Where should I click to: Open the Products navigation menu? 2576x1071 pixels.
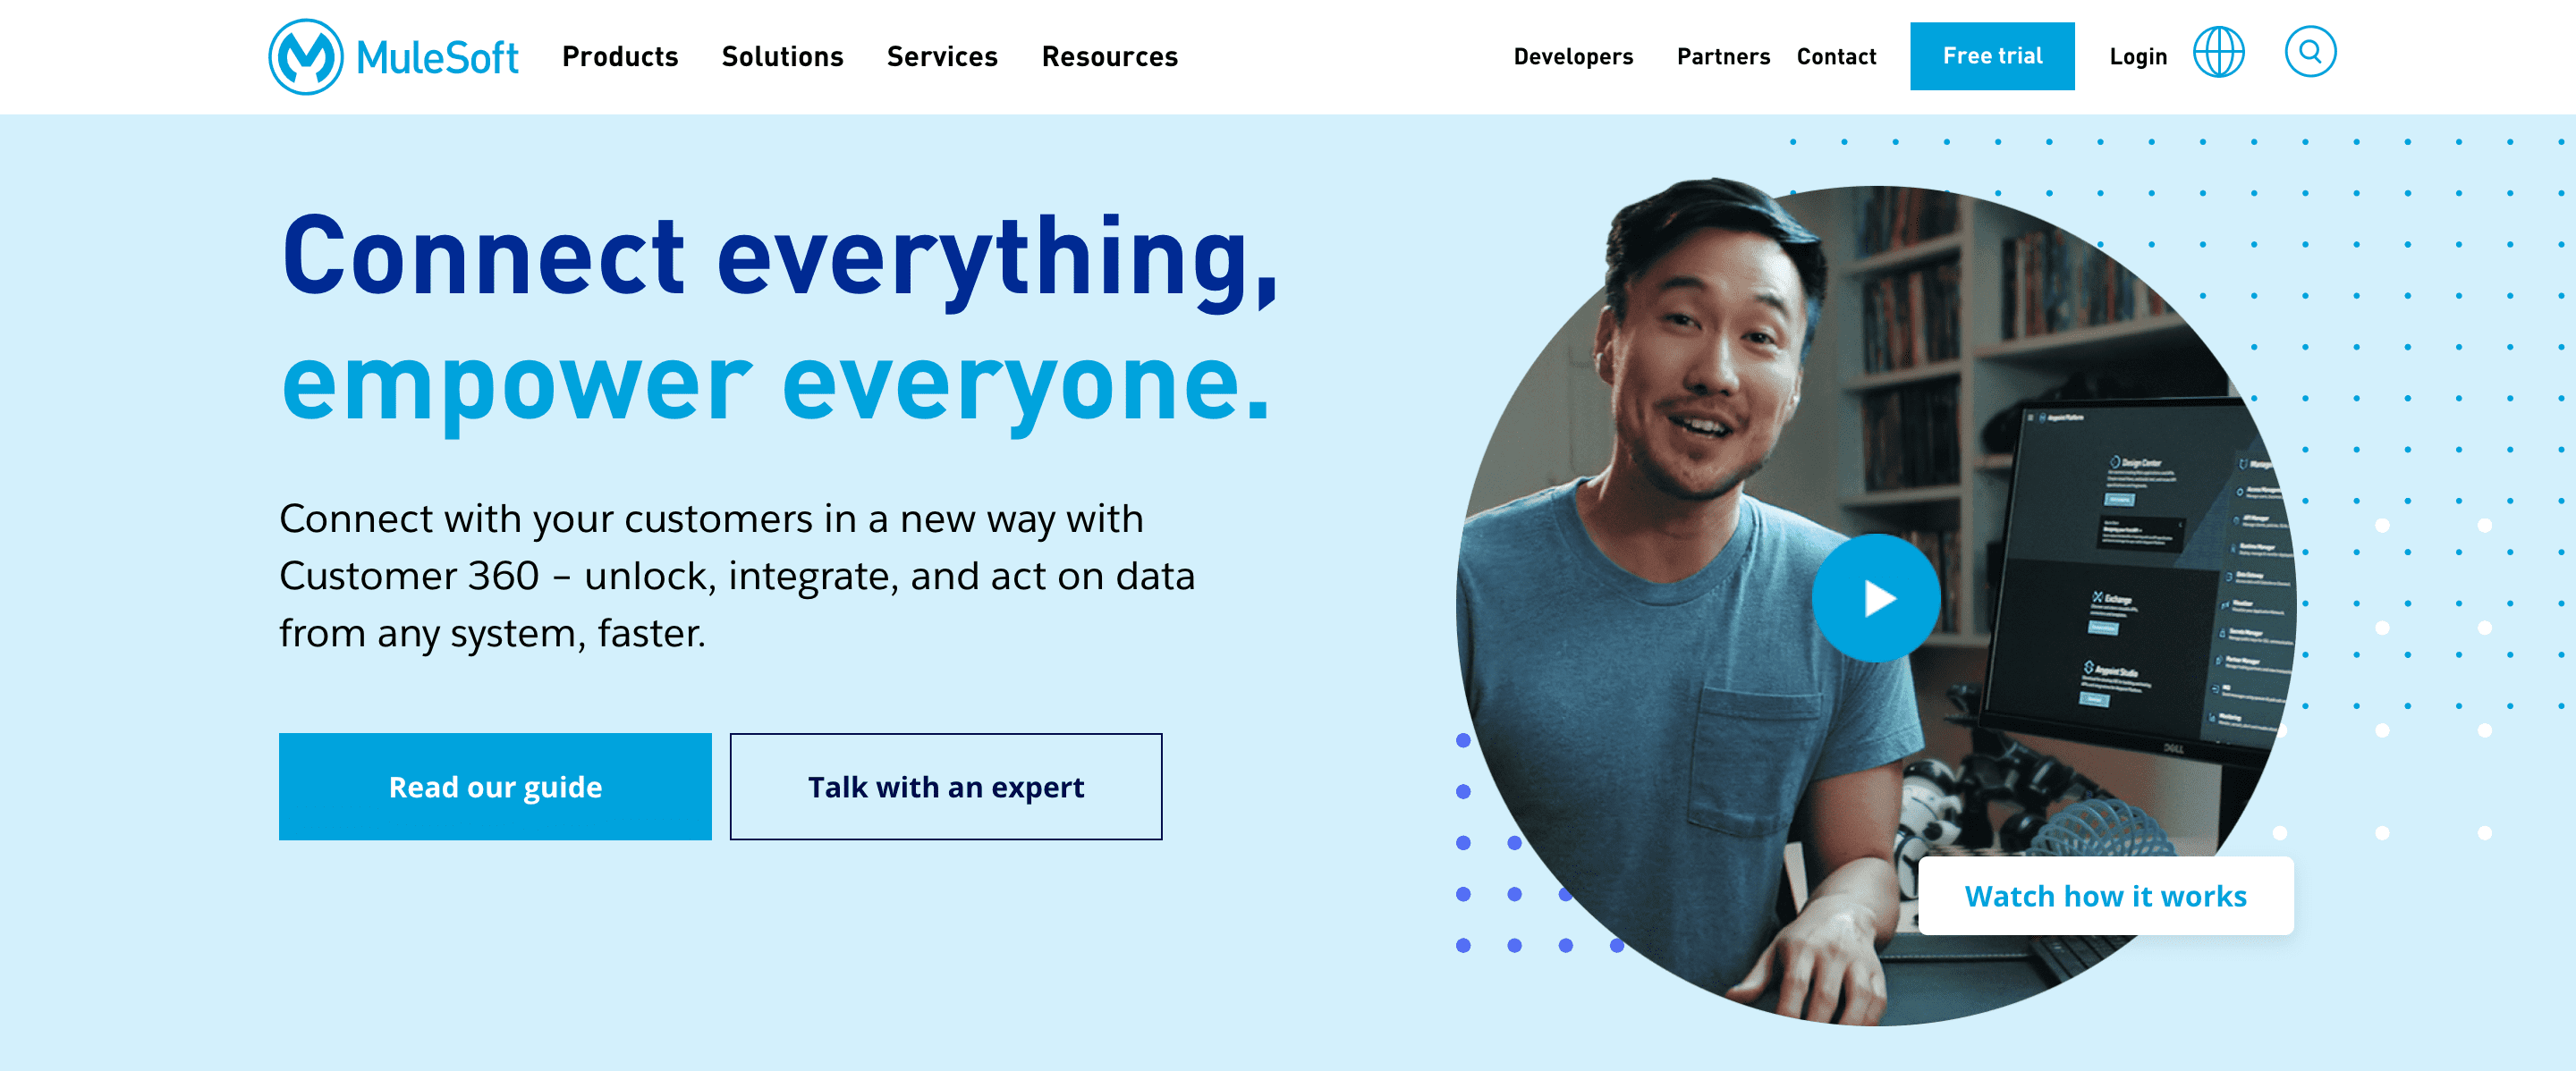tap(620, 57)
